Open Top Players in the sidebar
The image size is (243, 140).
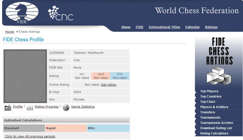coord(209,91)
